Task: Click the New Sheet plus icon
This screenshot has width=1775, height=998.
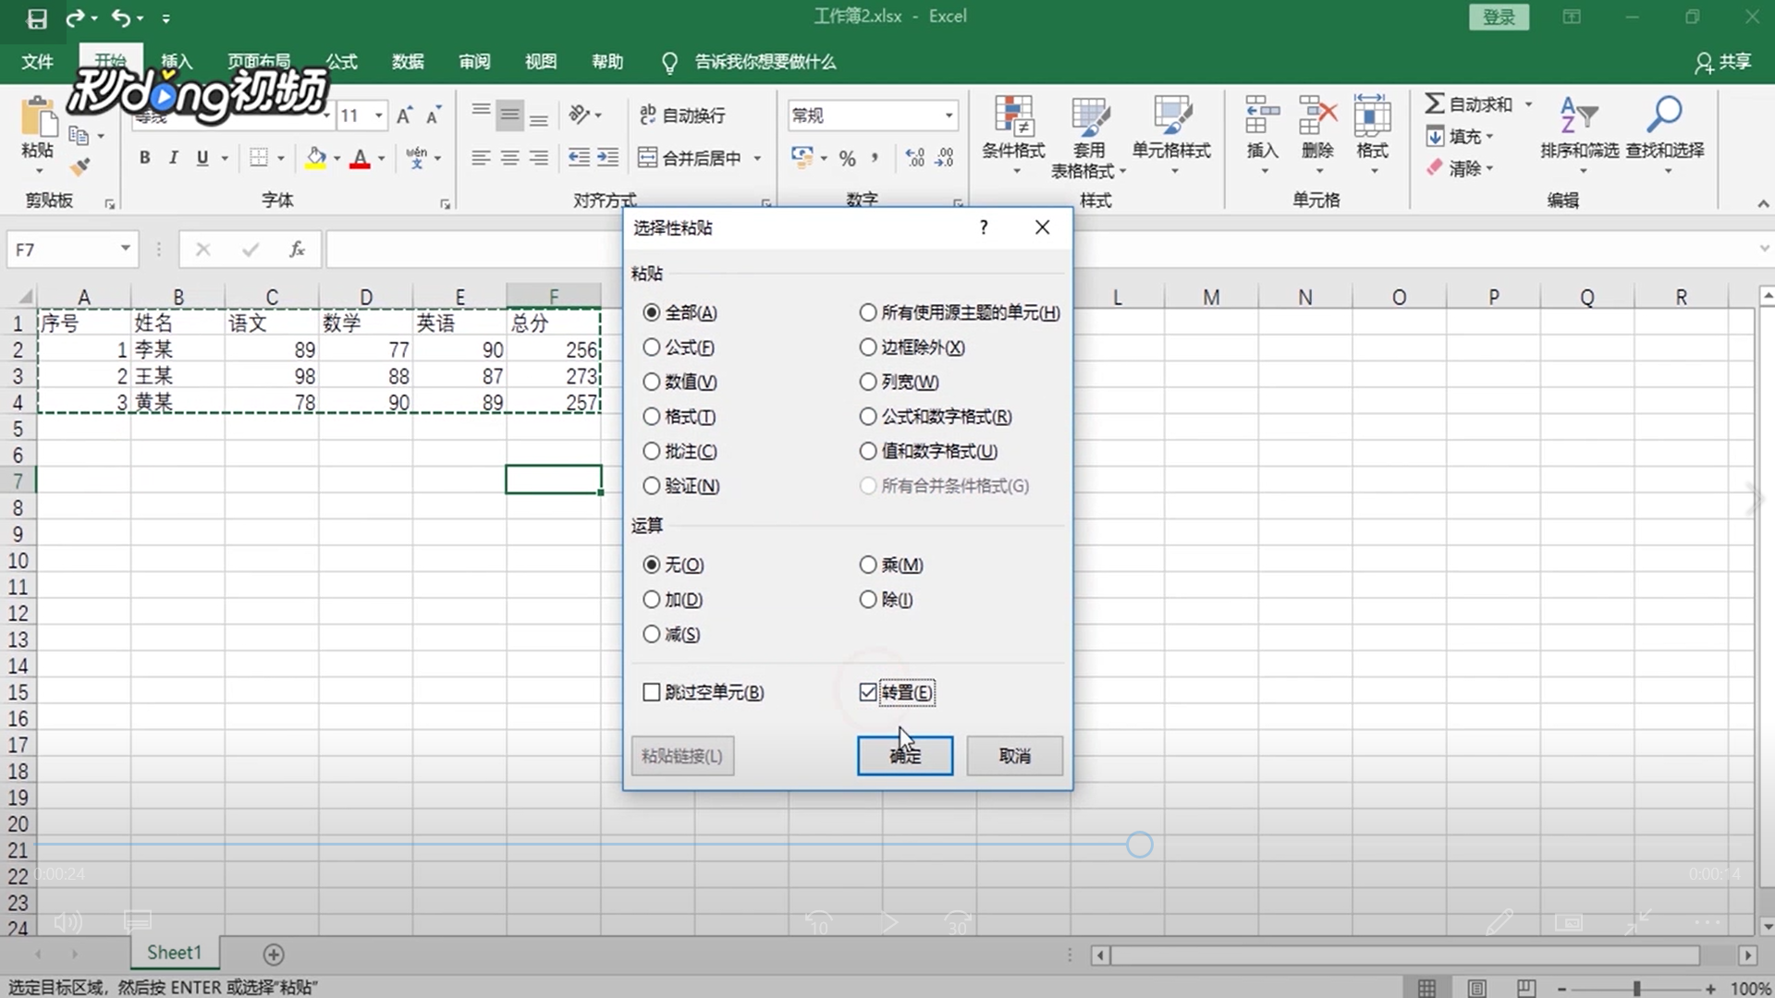Action: pos(274,954)
